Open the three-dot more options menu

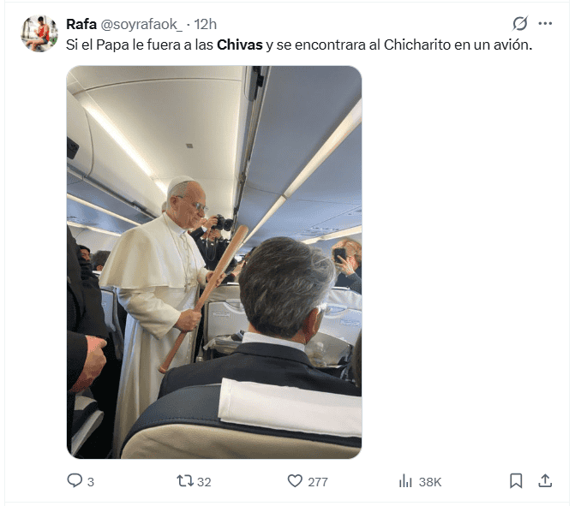click(x=545, y=23)
